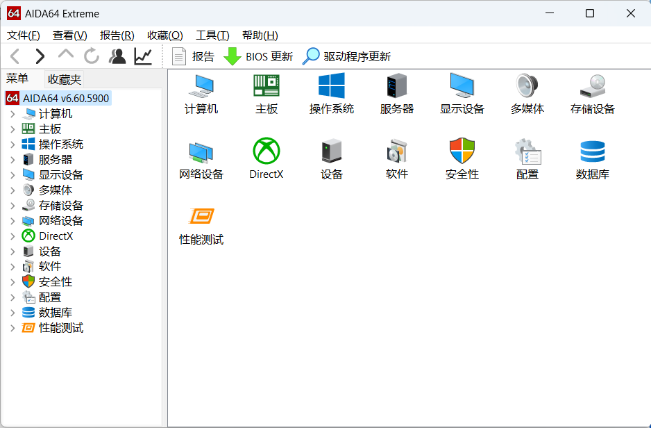Expand the 数据库 tree node chevron
651x428 pixels.
click(x=13, y=313)
